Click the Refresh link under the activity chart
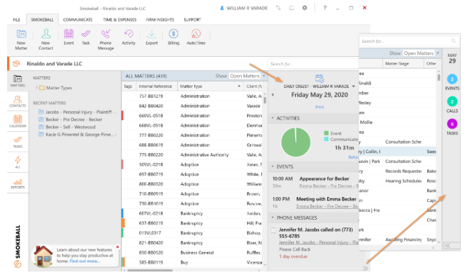This screenshot has height=276, width=468. click(x=353, y=157)
